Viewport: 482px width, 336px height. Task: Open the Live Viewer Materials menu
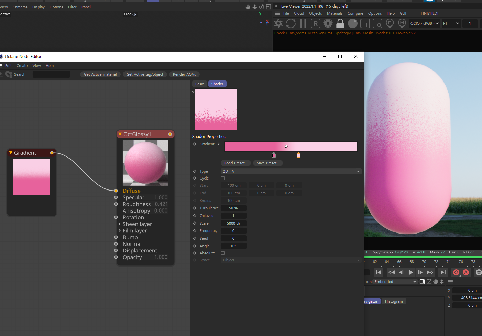click(335, 13)
